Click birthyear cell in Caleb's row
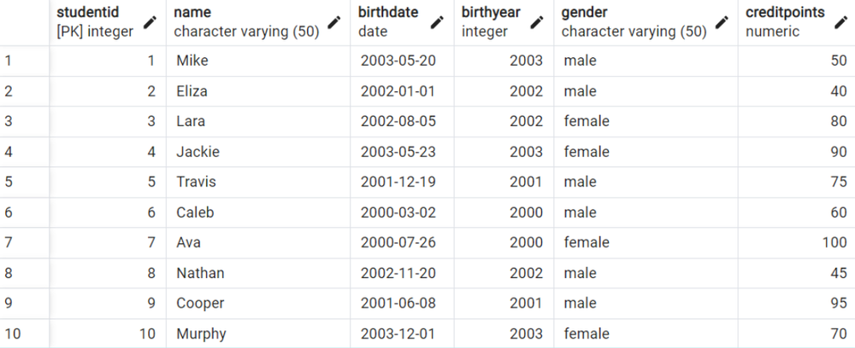 pos(504,212)
